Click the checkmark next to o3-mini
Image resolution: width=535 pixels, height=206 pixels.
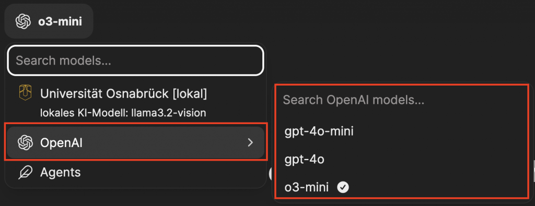(x=343, y=187)
